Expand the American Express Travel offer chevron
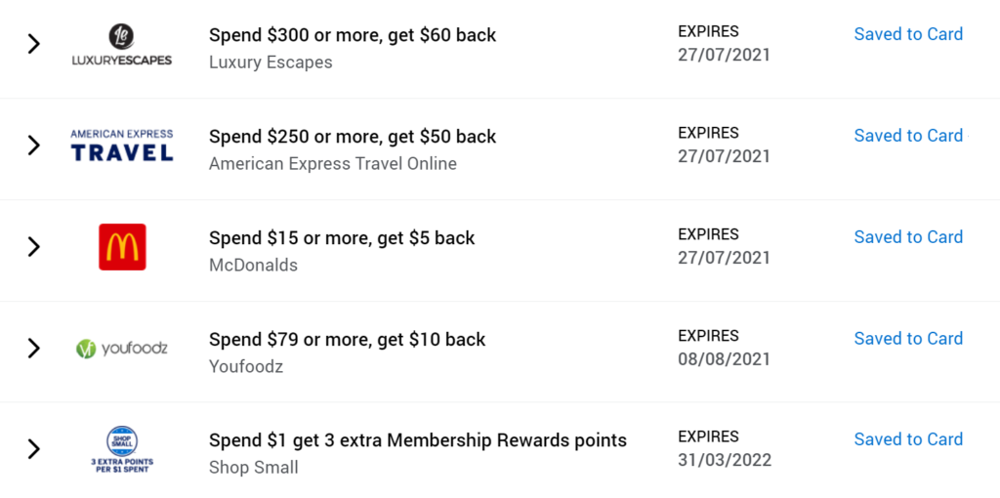Image resolution: width=1000 pixels, height=498 pixels. coord(34,145)
